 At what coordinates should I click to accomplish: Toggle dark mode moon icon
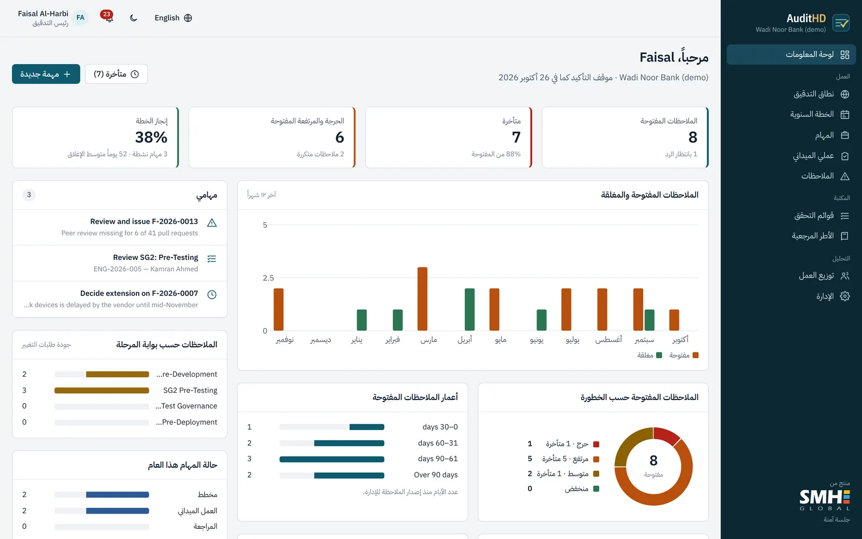134,18
